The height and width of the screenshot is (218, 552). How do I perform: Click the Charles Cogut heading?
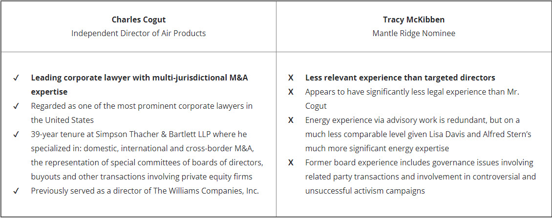pyautogui.click(x=138, y=20)
